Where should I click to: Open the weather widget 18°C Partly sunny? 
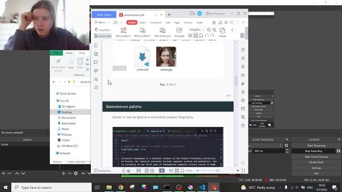pos(258,187)
